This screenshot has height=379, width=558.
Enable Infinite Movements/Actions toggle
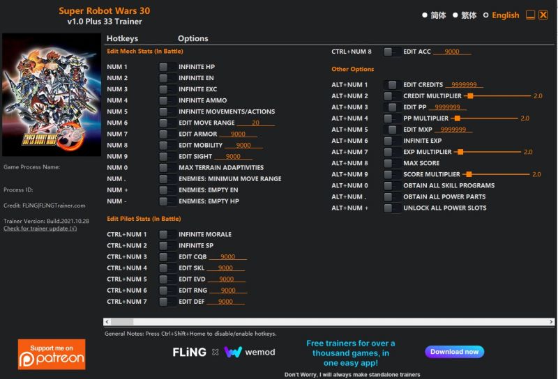[x=167, y=111]
